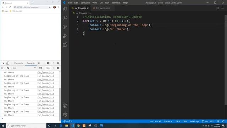Screen dimensions: 227x128
Task: Open the Web Essentials bookmarks folder
Action: click(x=16, y=11)
